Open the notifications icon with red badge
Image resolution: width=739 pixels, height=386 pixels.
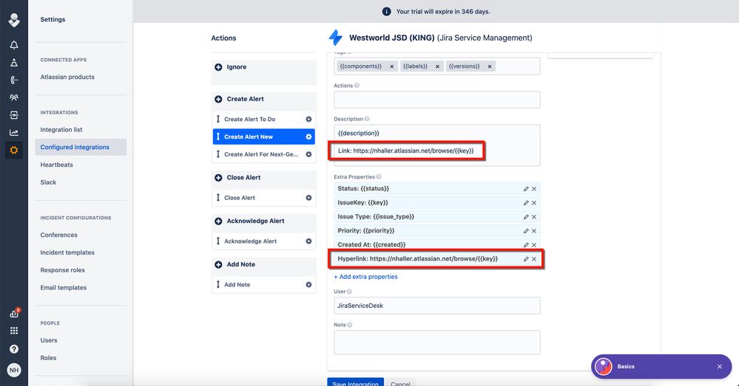[x=15, y=313]
